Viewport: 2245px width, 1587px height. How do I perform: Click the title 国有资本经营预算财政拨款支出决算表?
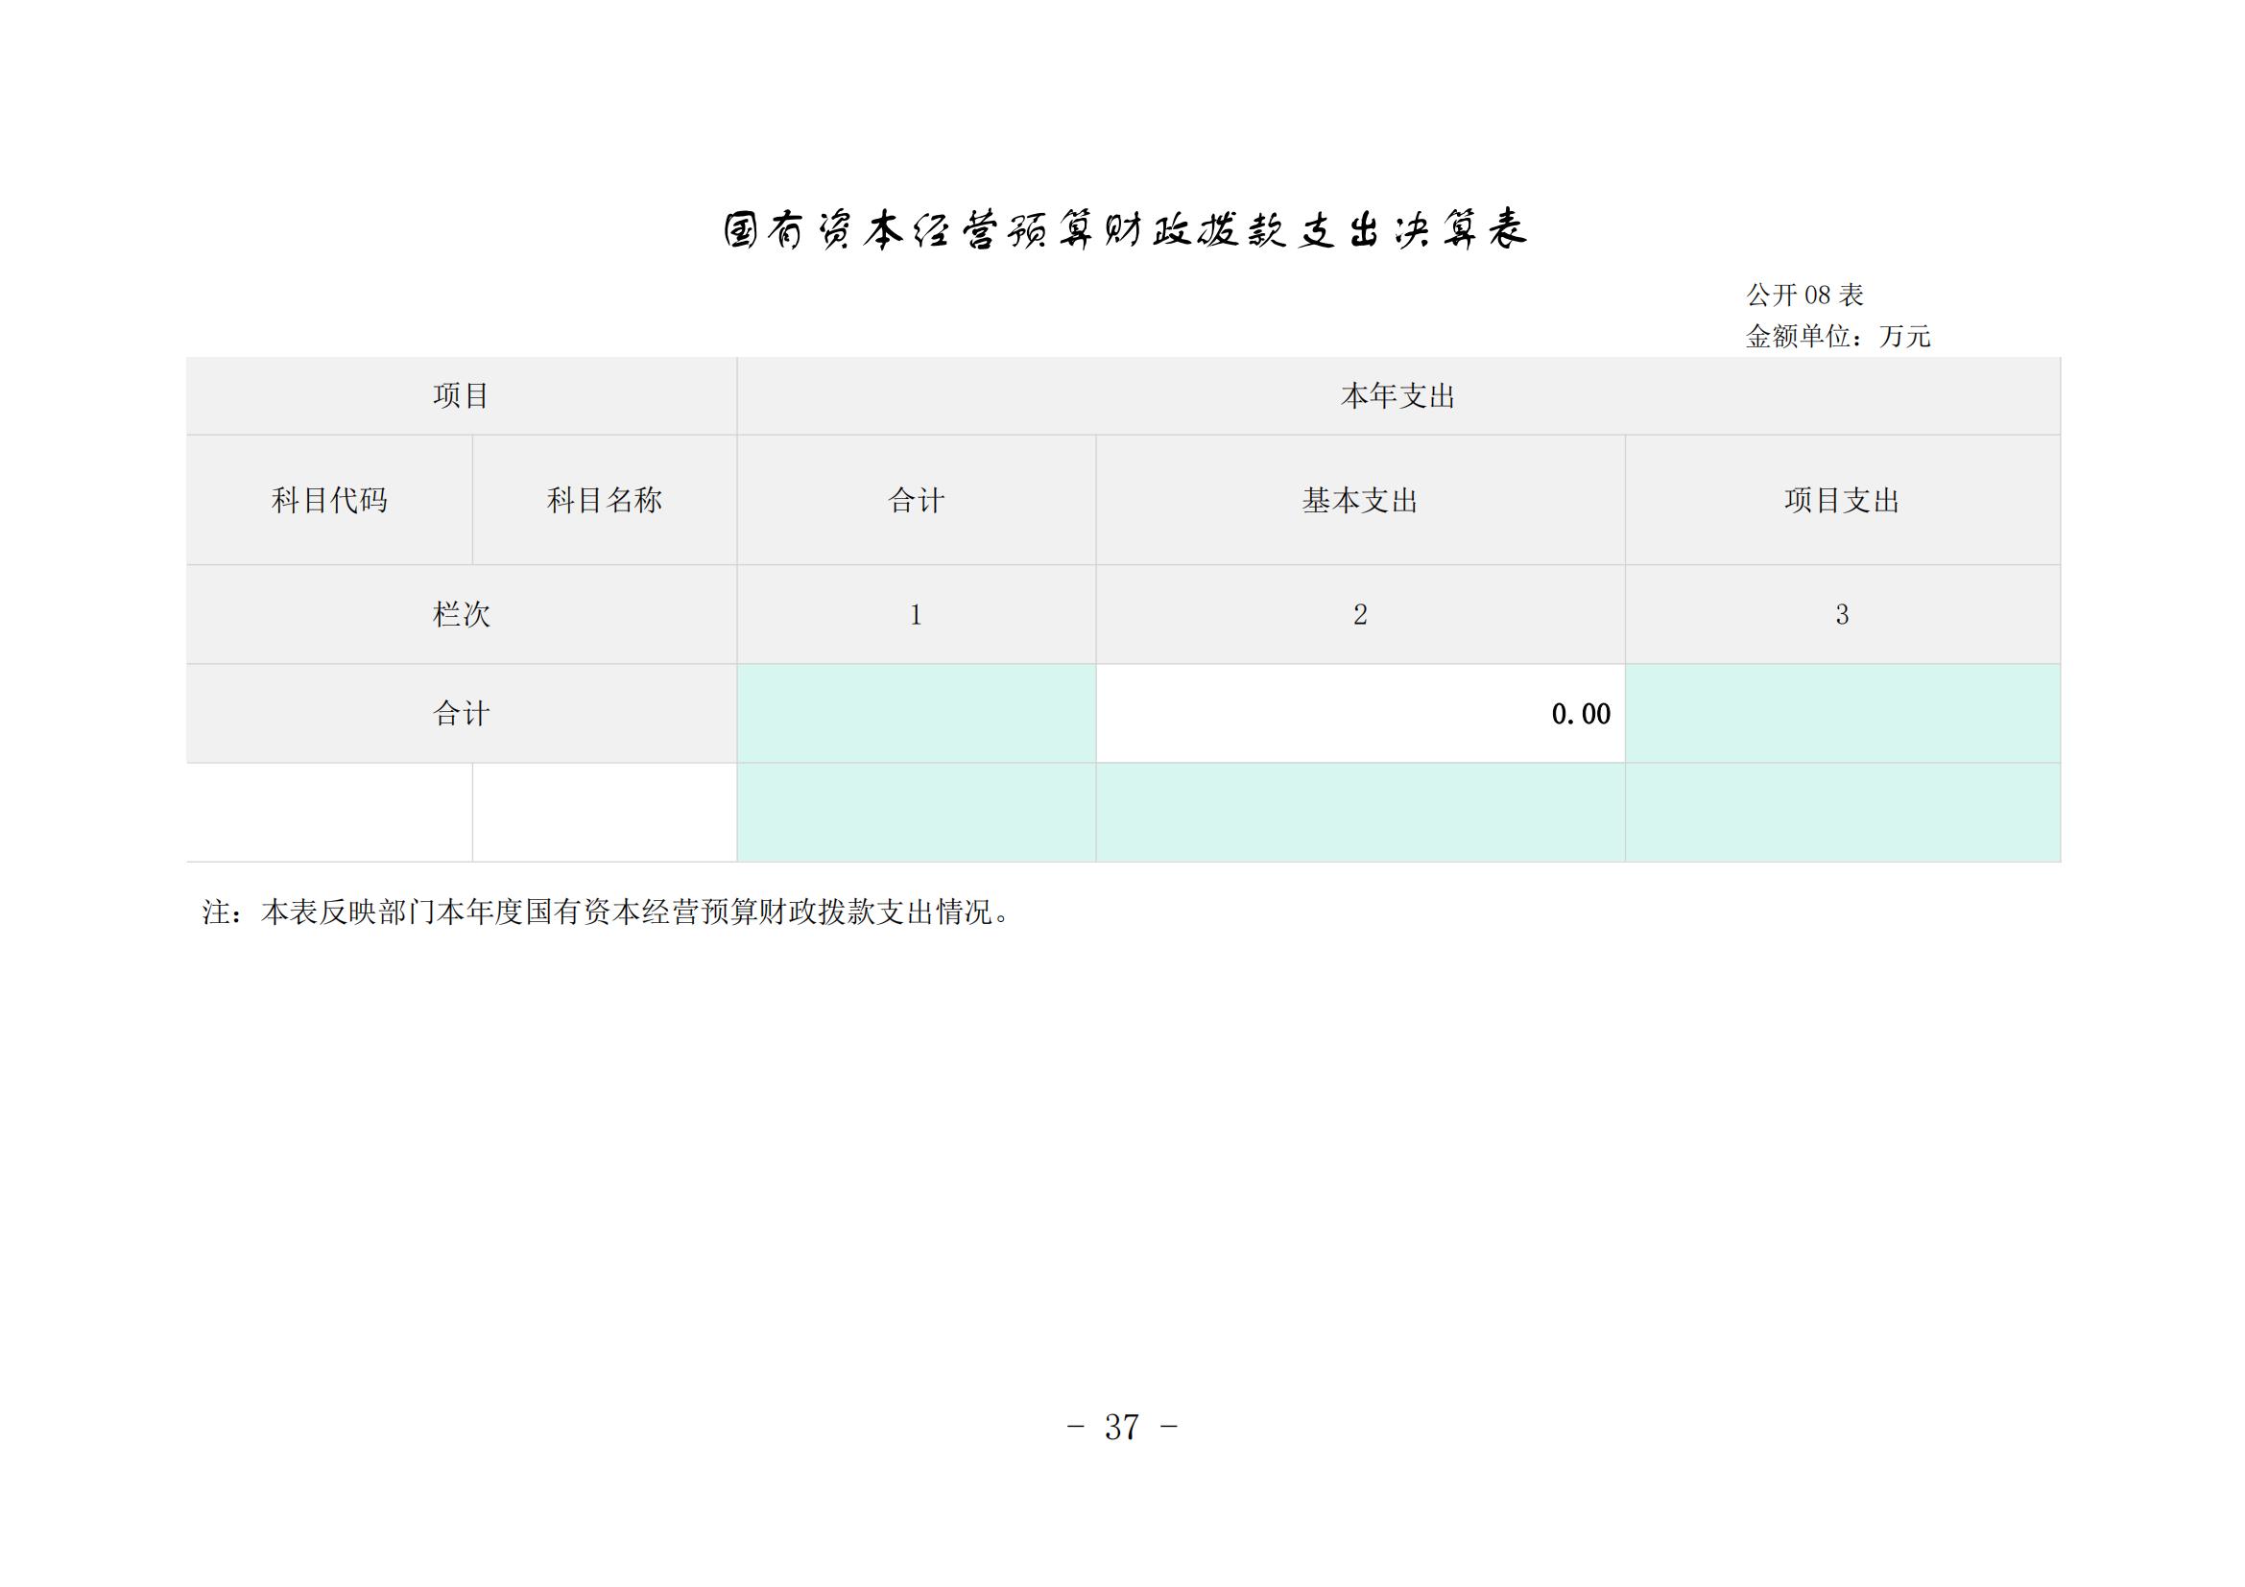(1125, 230)
